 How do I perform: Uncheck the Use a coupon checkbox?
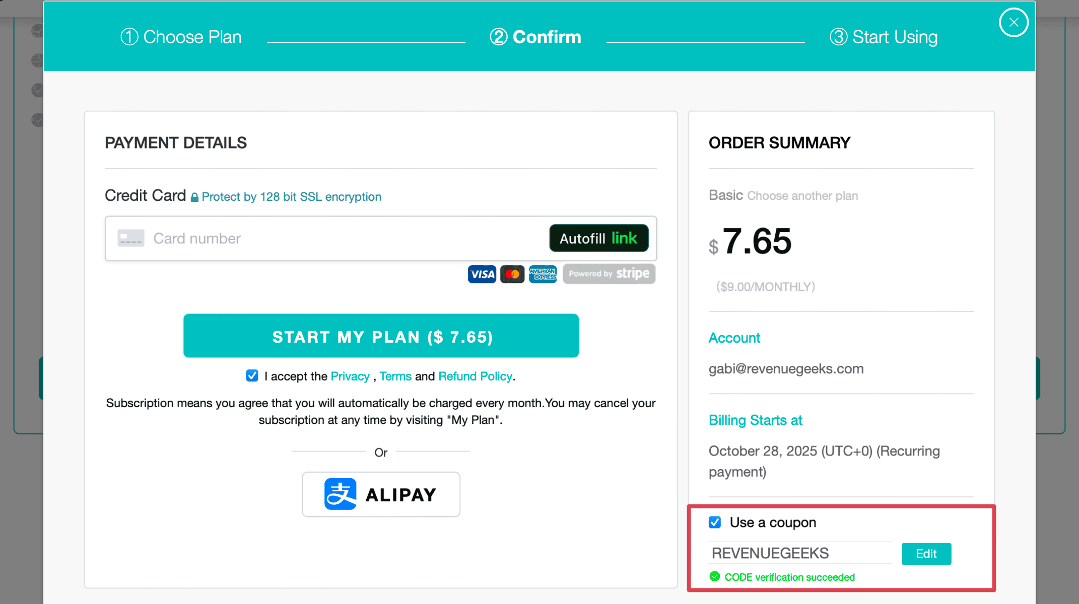point(715,522)
